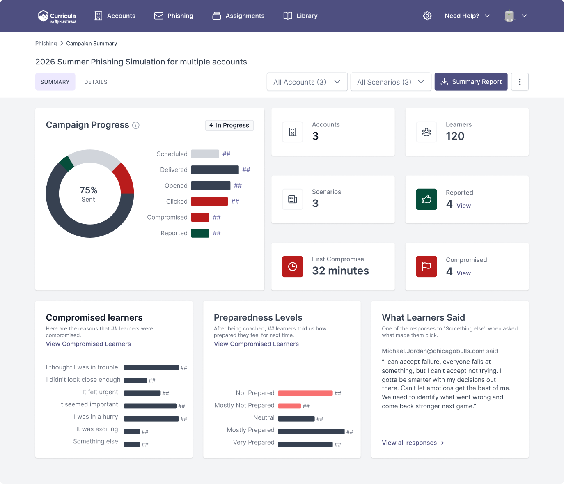Image resolution: width=564 pixels, height=484 pixels.
Task: Click the Phishing breadcrumb link
Action: (46, 44)
